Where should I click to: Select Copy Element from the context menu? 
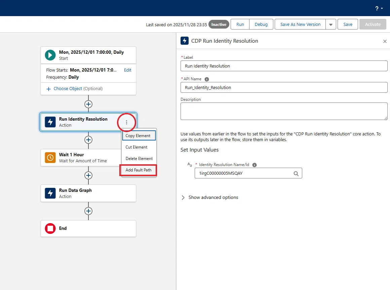pos(139,136)
